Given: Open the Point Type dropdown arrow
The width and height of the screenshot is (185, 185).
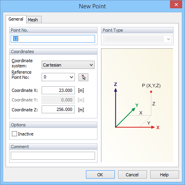Looking at the screenshot, I should [168, 39].
